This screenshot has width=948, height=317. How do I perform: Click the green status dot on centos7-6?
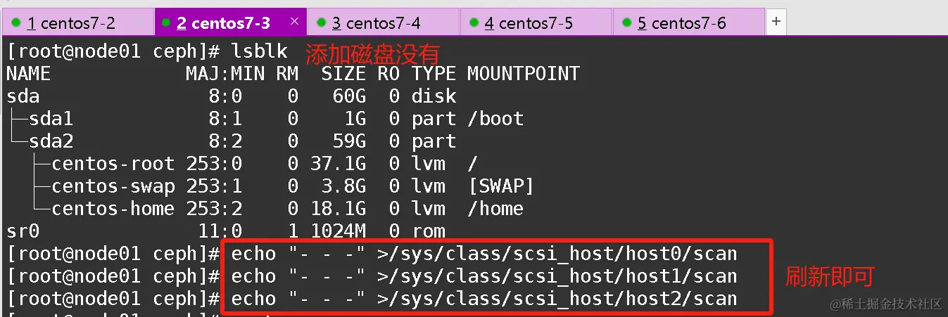coord(626,23)
